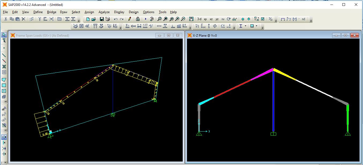Click the Select All 'all' button
The width and height of the screenshot is (363, 165).
(x=4, y=109)
